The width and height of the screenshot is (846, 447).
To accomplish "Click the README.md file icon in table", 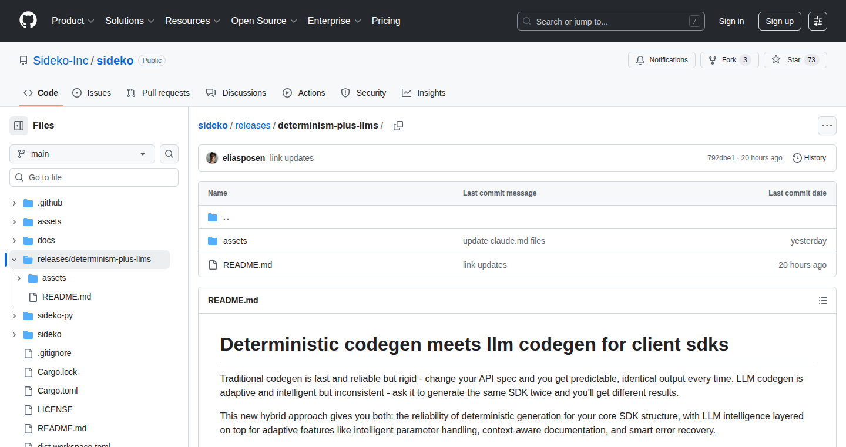I will tap(213, 265).
